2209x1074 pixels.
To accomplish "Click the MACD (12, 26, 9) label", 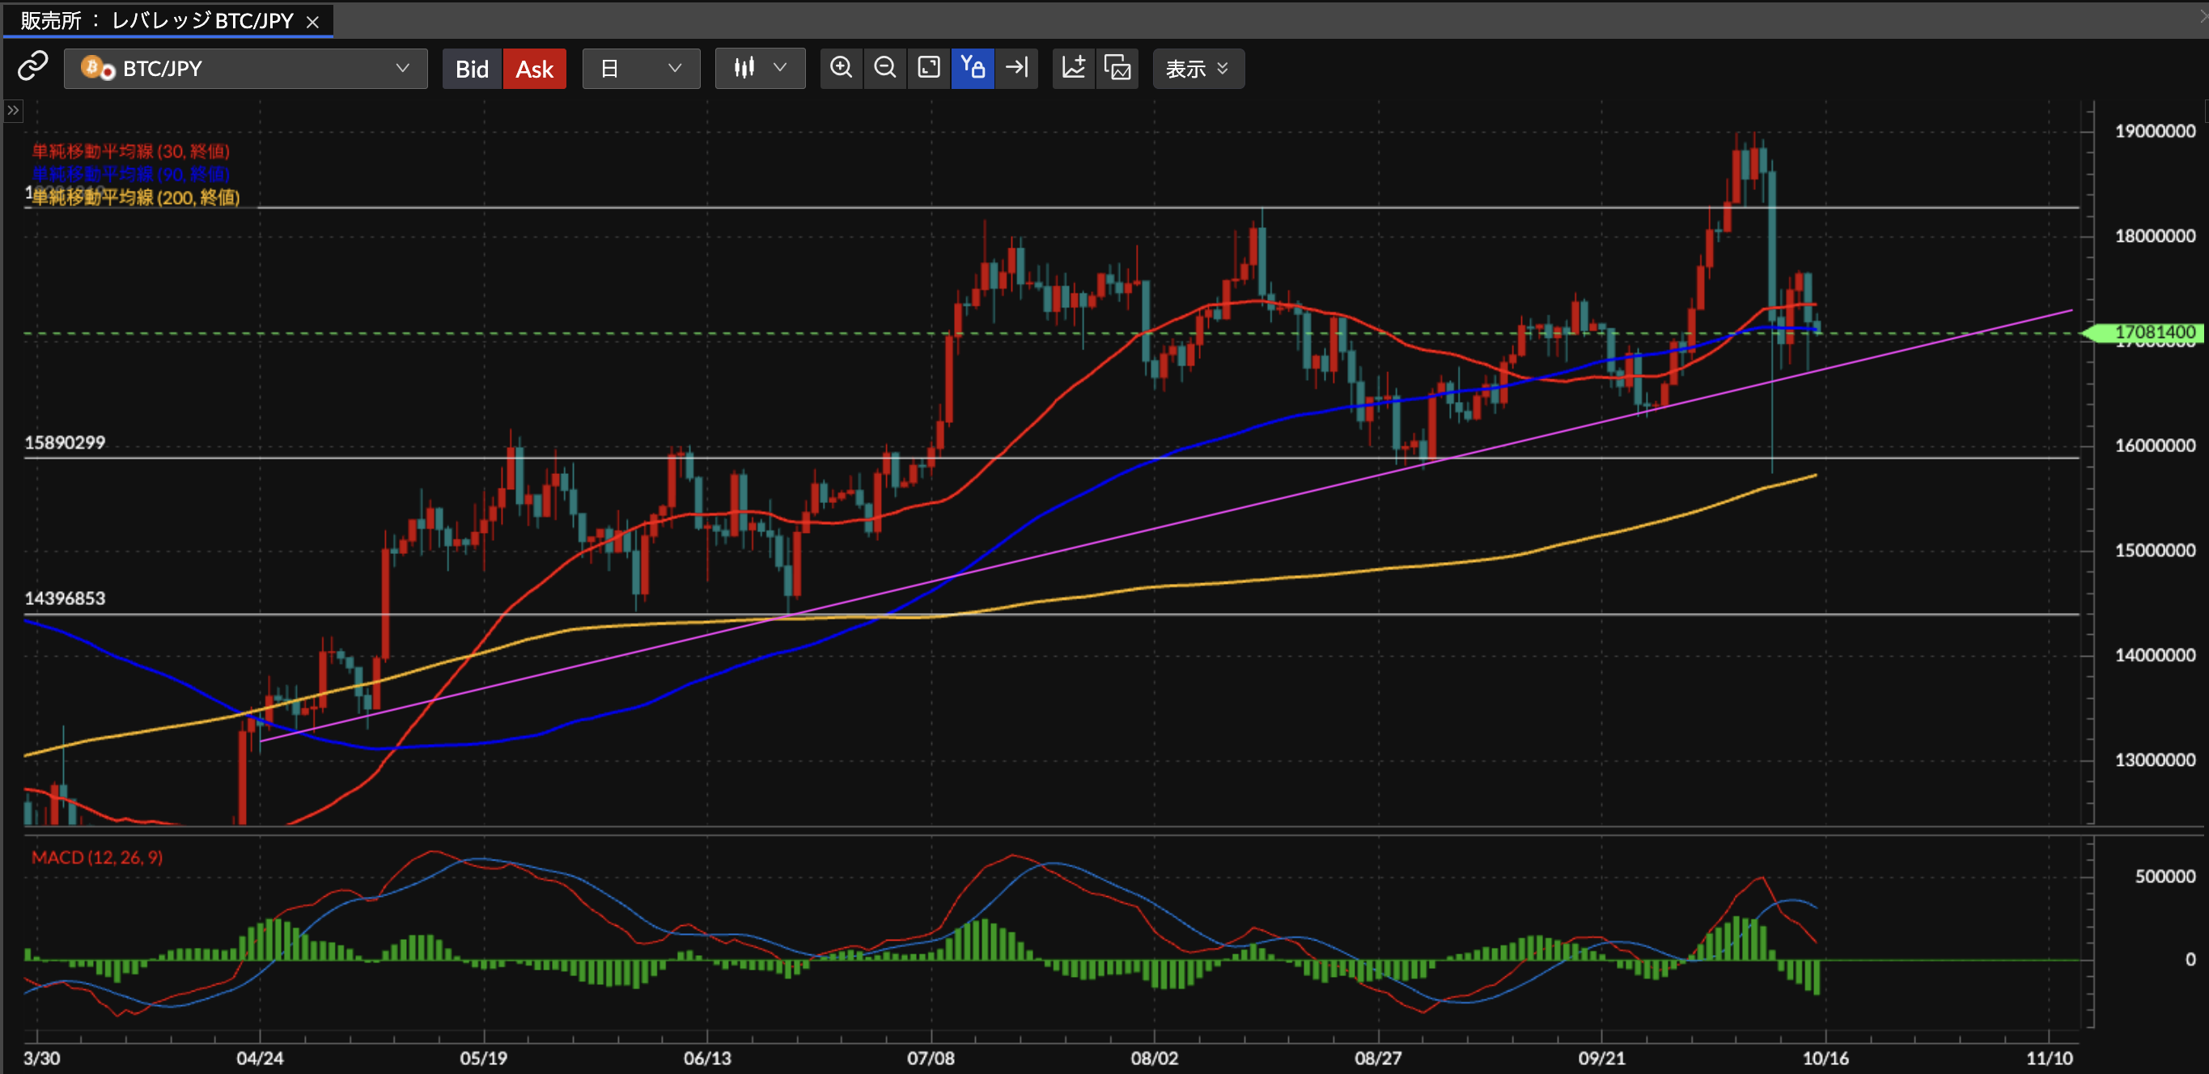I will tap(97, 857).
